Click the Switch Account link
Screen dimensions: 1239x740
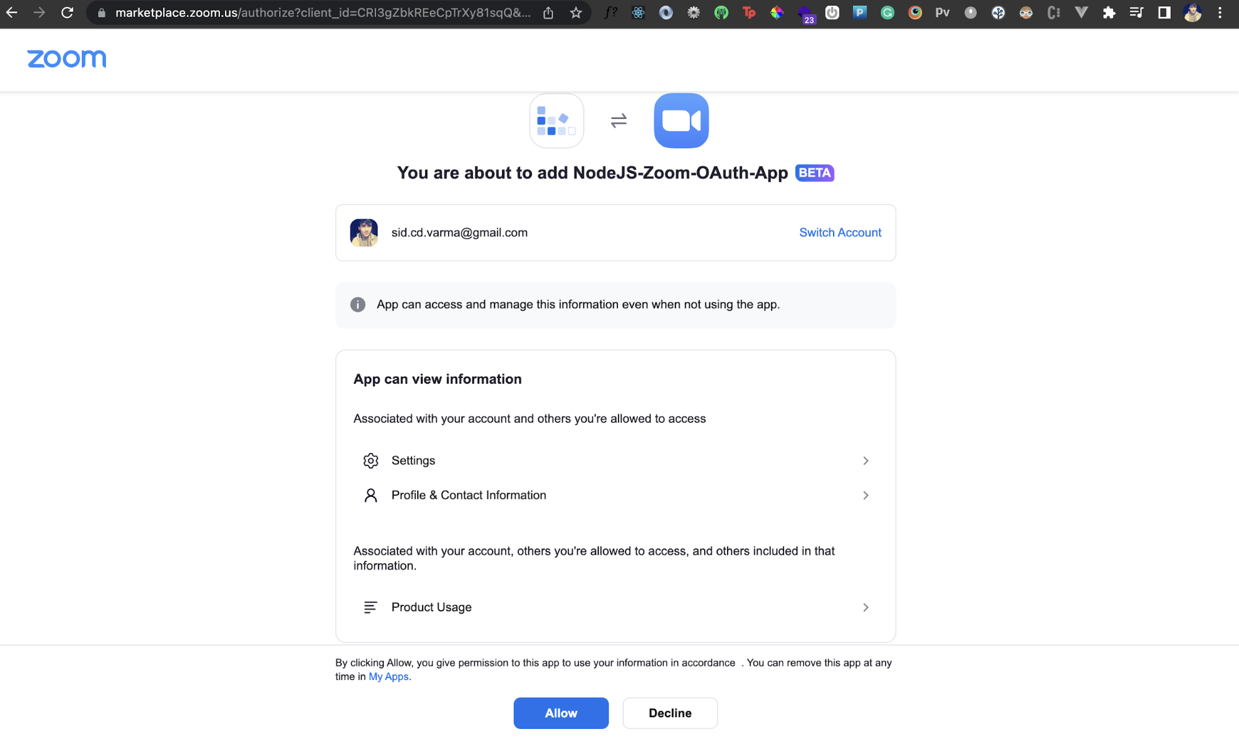pos(840,232)
